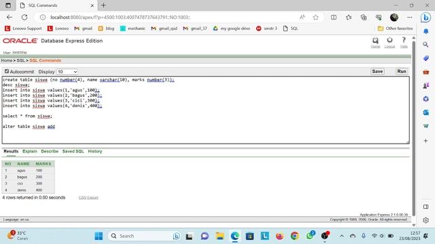Add sidebar app with plus icon
The height and width of the screenshot is (244, 435).
(x=426, y=140)
